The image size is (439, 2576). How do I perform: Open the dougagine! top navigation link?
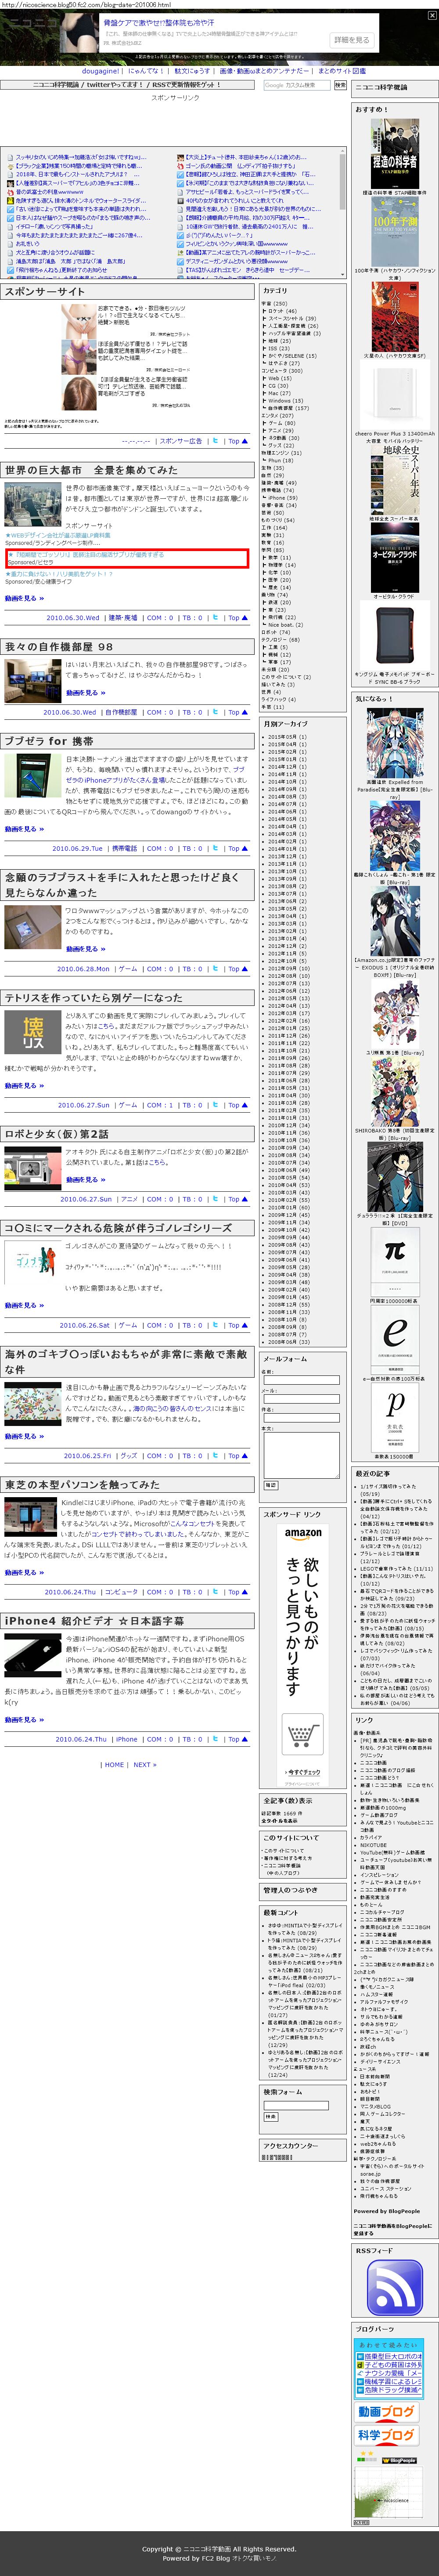[x=101, y=71]
